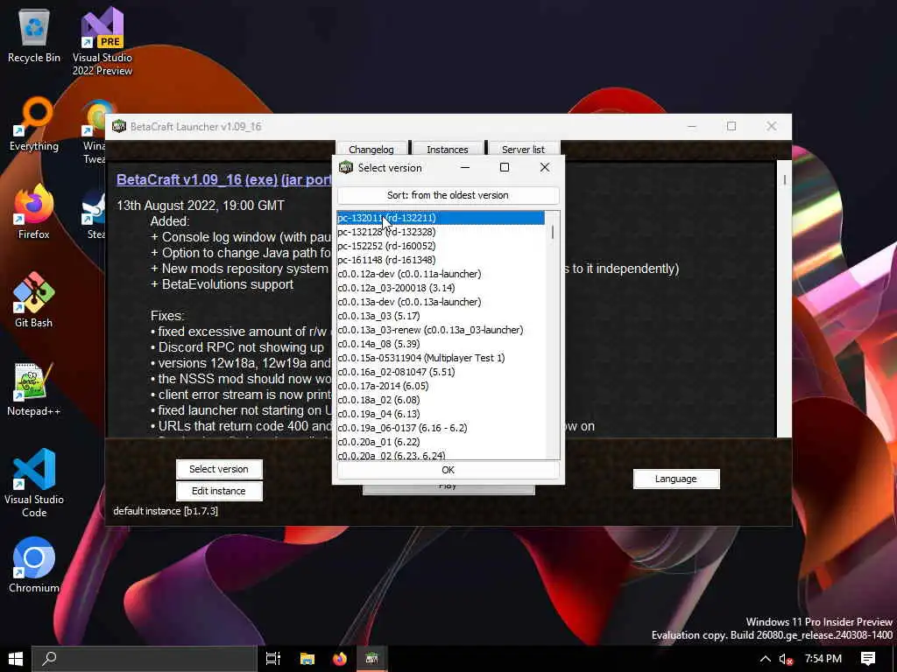Open the taskbar search box
Viewport: 897px width, 672px height.
(x=144, y=659)
